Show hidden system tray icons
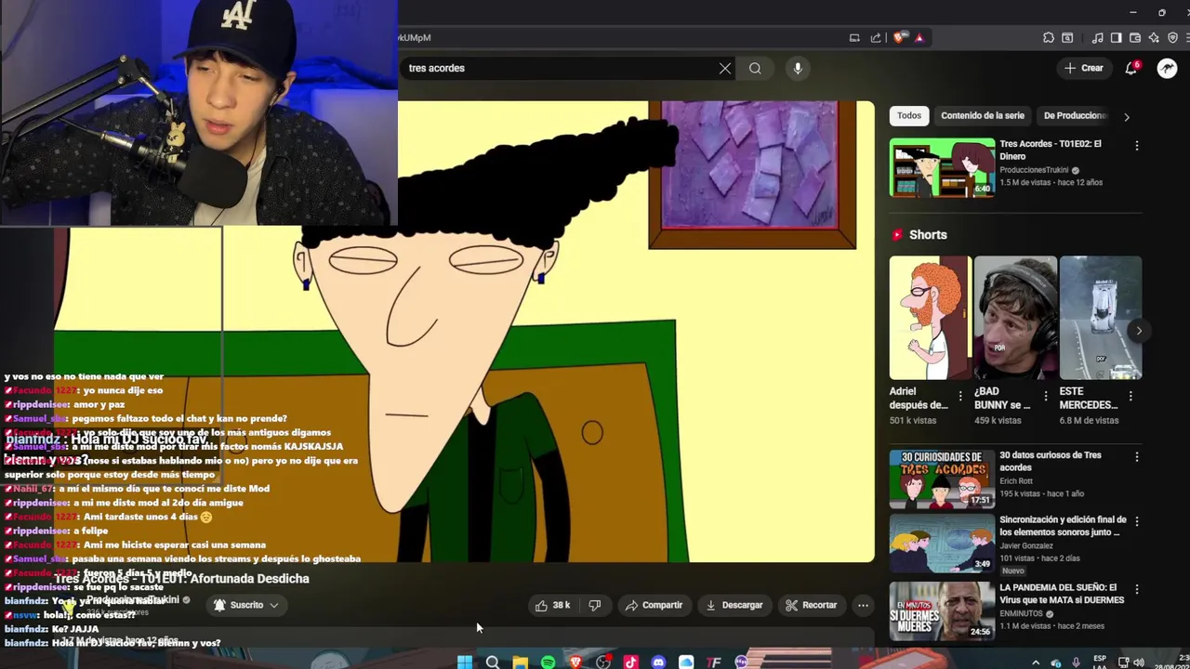 1036,662
